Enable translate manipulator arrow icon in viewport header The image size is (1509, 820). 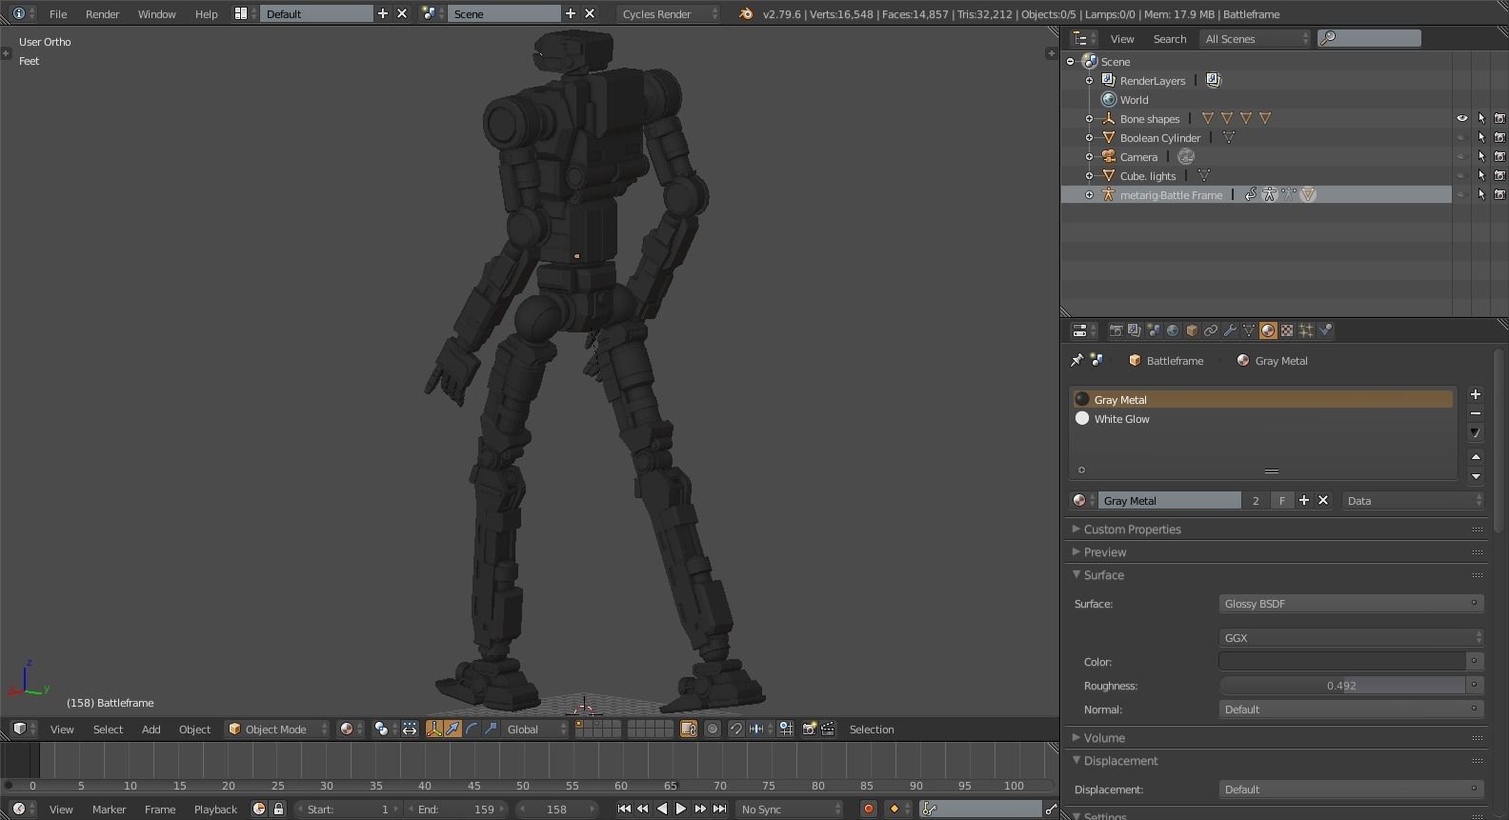point(453,729)
